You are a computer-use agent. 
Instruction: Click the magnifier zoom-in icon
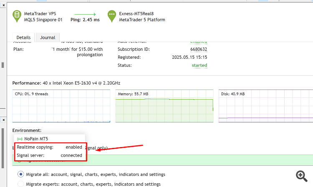(301, 176)
